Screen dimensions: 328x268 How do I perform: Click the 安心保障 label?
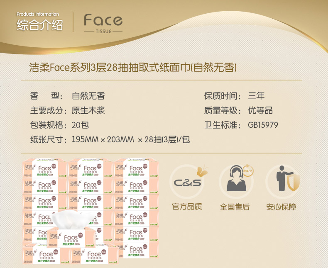point(281,207)
